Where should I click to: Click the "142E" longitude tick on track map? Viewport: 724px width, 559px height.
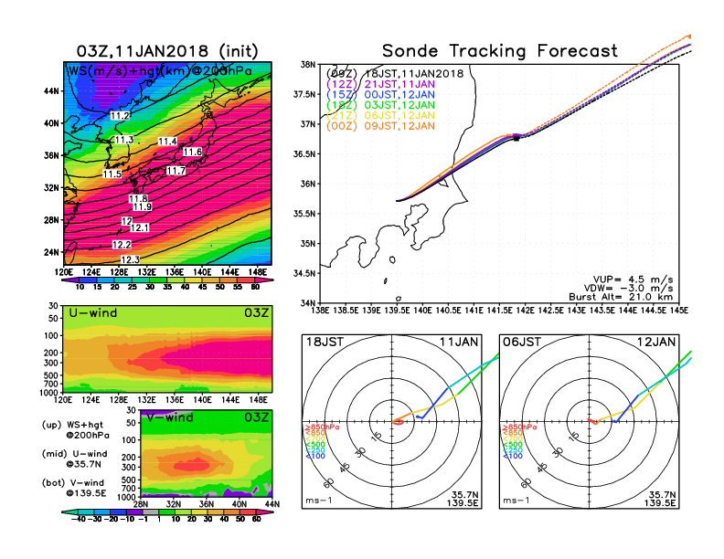pos(525,311)
